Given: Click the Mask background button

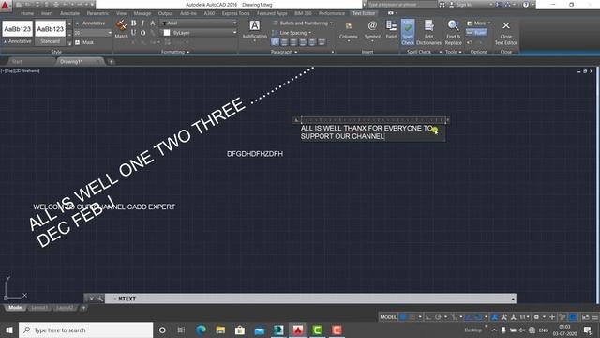Looking at the screenshot, I should click(84, 42).
